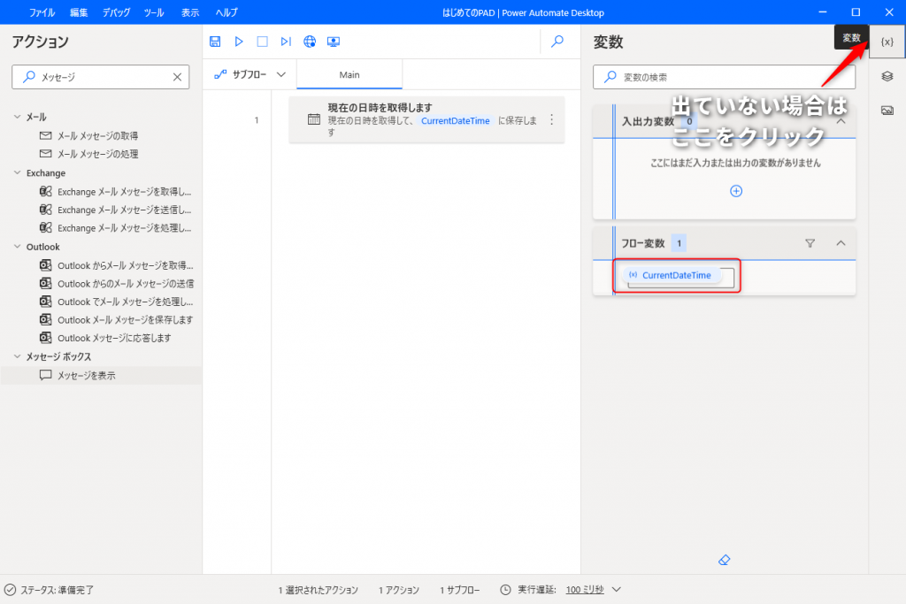Open the desktop recorder monitor icon
The width and height of the screenshot is (906, 604).
[x=334, y=42]
